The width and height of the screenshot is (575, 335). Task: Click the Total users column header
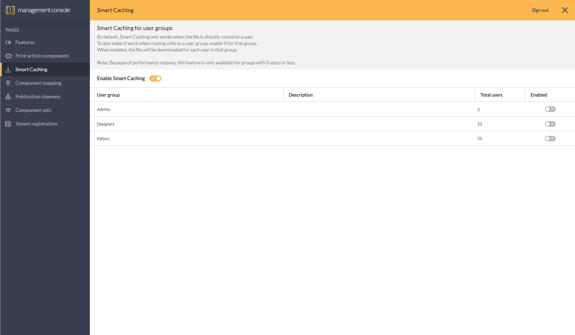click(x=500, y=95)
